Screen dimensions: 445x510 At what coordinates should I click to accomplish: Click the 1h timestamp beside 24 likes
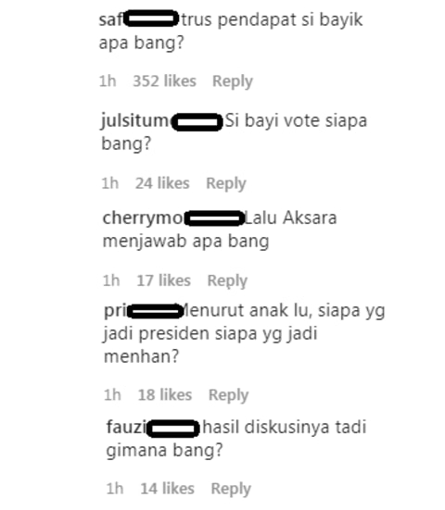110,183
